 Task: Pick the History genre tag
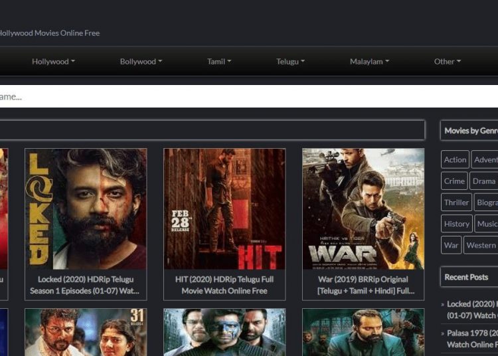pyautogui.click(x=456, y=224)
